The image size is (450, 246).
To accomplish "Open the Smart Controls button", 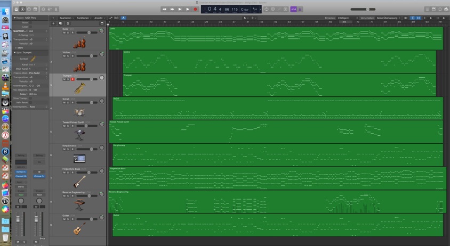I will [43, 9].
